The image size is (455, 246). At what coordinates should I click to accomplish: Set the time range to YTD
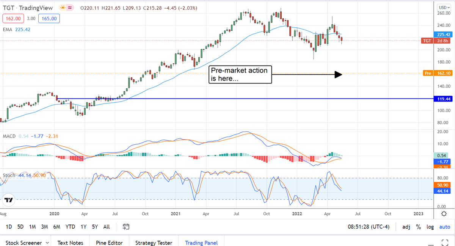[x=70, y=227]
